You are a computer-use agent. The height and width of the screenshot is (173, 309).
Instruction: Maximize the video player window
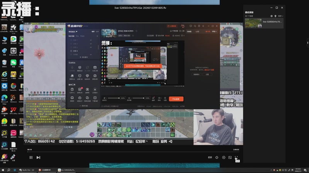pos(277,8)
